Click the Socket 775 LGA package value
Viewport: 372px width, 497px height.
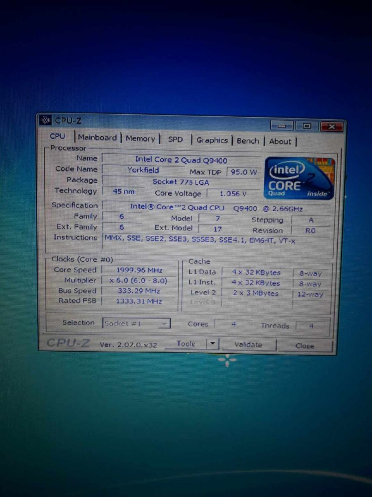[x=181, y=181]
